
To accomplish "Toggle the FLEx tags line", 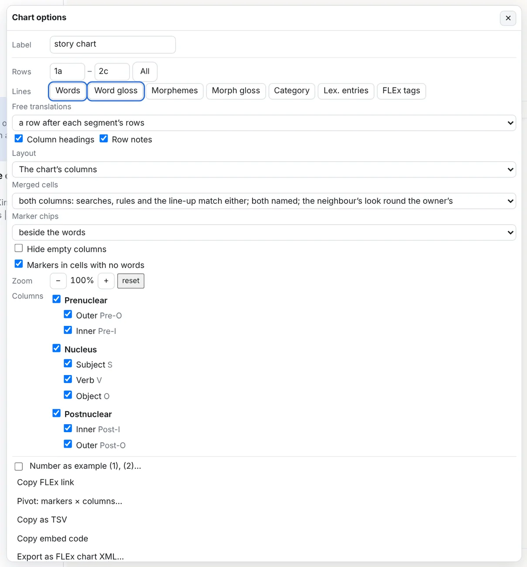I will [401, 91].
